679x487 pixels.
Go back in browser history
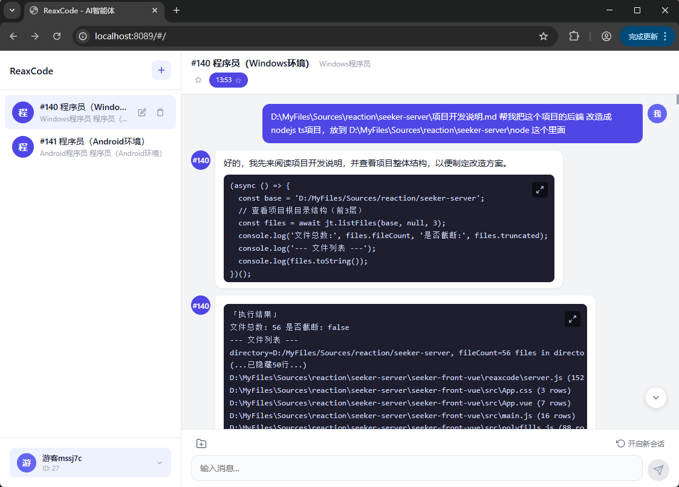[x=13, y=36]
